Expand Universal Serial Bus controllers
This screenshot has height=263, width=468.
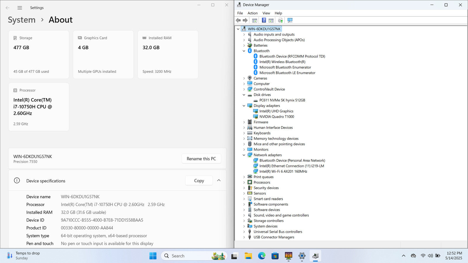coord(244,232)
